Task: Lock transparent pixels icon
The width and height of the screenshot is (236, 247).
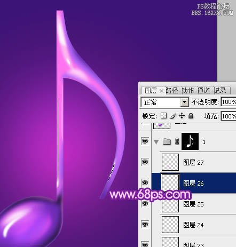Action: (164, 116)
